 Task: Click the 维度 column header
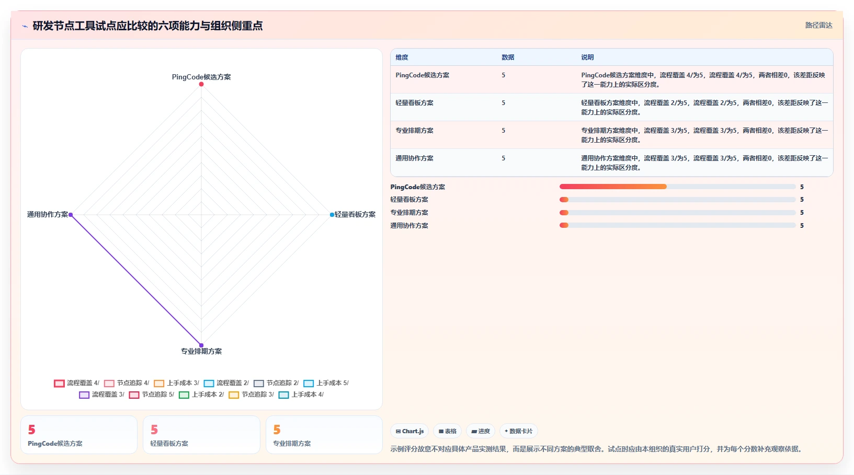tap(402, 57)
